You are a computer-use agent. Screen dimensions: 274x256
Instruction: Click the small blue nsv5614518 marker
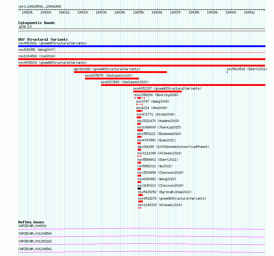point(227,72)
